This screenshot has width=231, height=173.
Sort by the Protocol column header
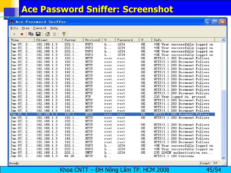tap(93, 40)
